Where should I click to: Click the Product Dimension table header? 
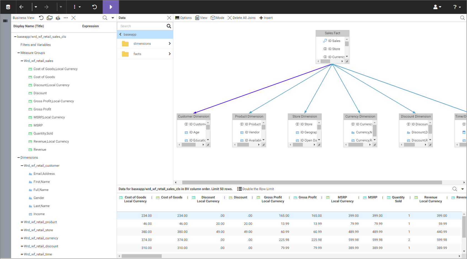(249, 116)
